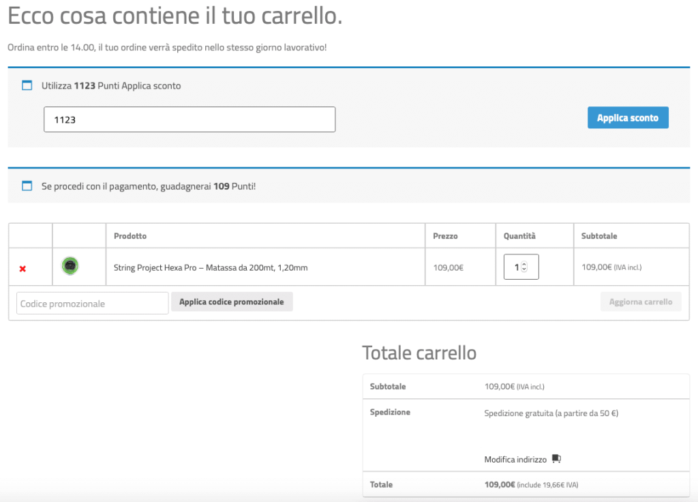The image size is (698, 502).
Task: Open the String Project Hexa Pro product link
Action: coord(211,267)
